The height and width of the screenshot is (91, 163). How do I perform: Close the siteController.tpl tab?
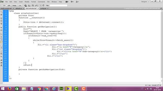[x=38, y=8]
